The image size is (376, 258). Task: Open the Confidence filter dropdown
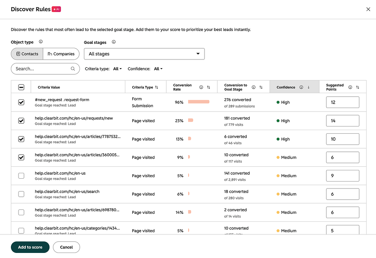click(x=158, y=69)
